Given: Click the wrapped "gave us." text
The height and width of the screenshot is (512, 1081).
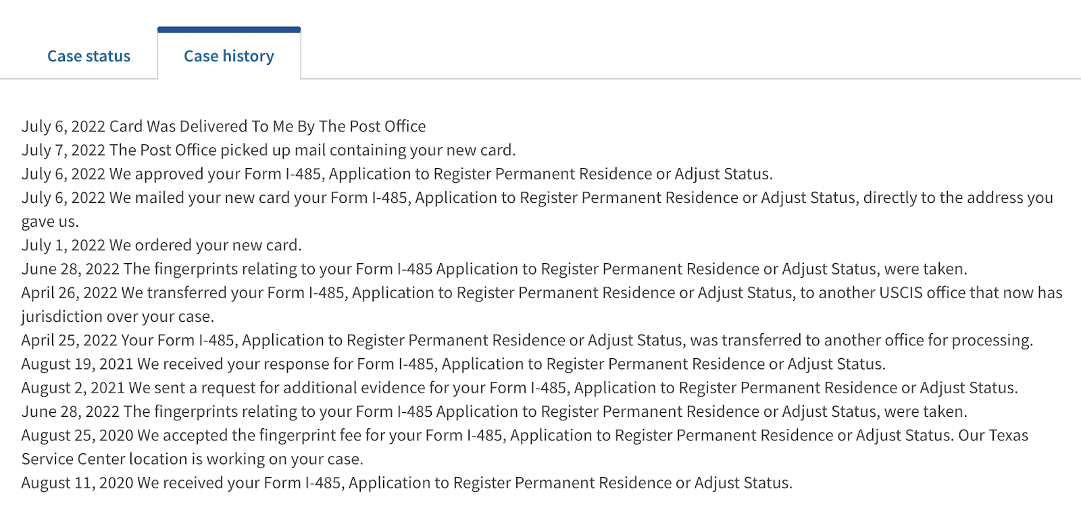Looking at the screenshot, I should (x=50, y=221).
